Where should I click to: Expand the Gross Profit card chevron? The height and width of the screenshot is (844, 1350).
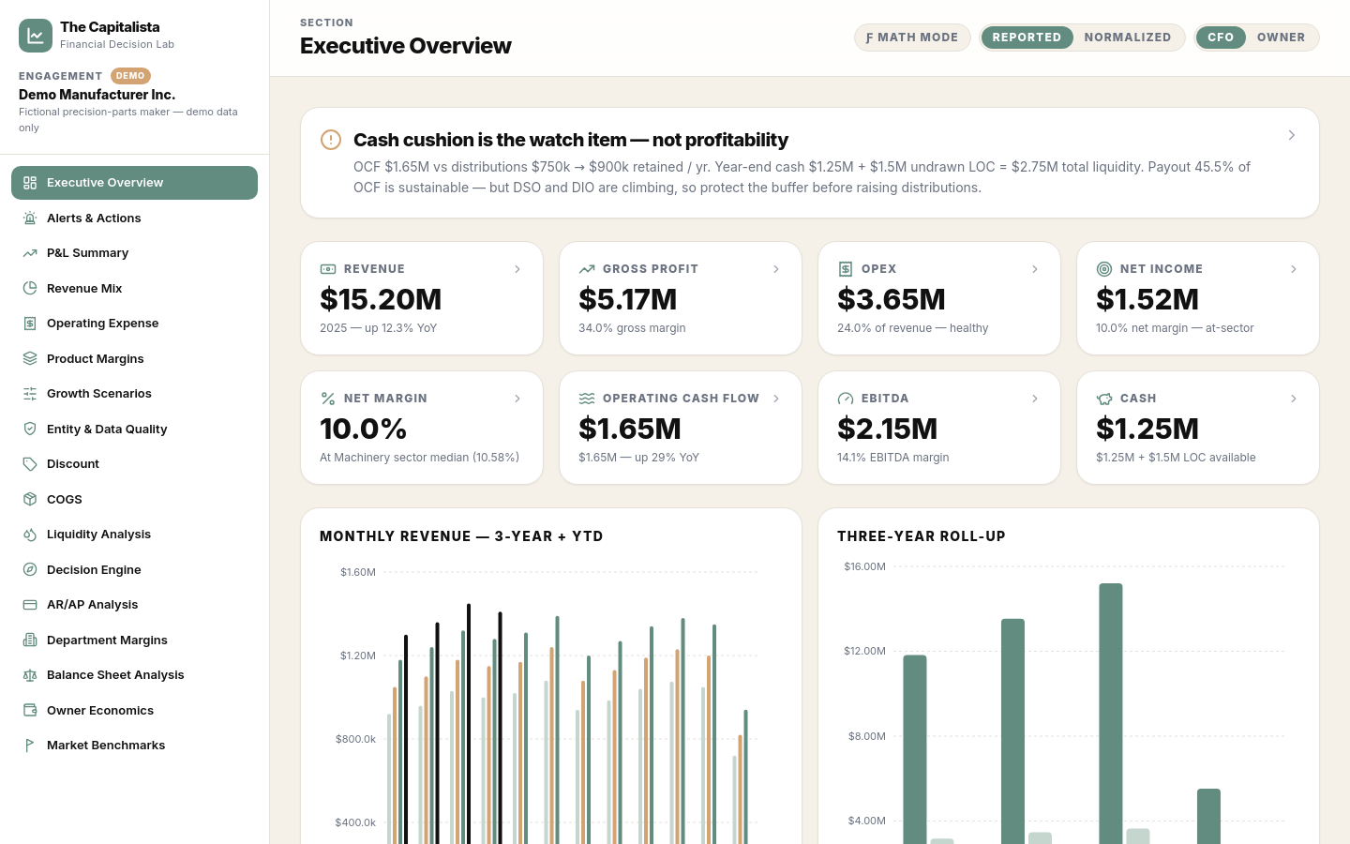pos(776,269)
